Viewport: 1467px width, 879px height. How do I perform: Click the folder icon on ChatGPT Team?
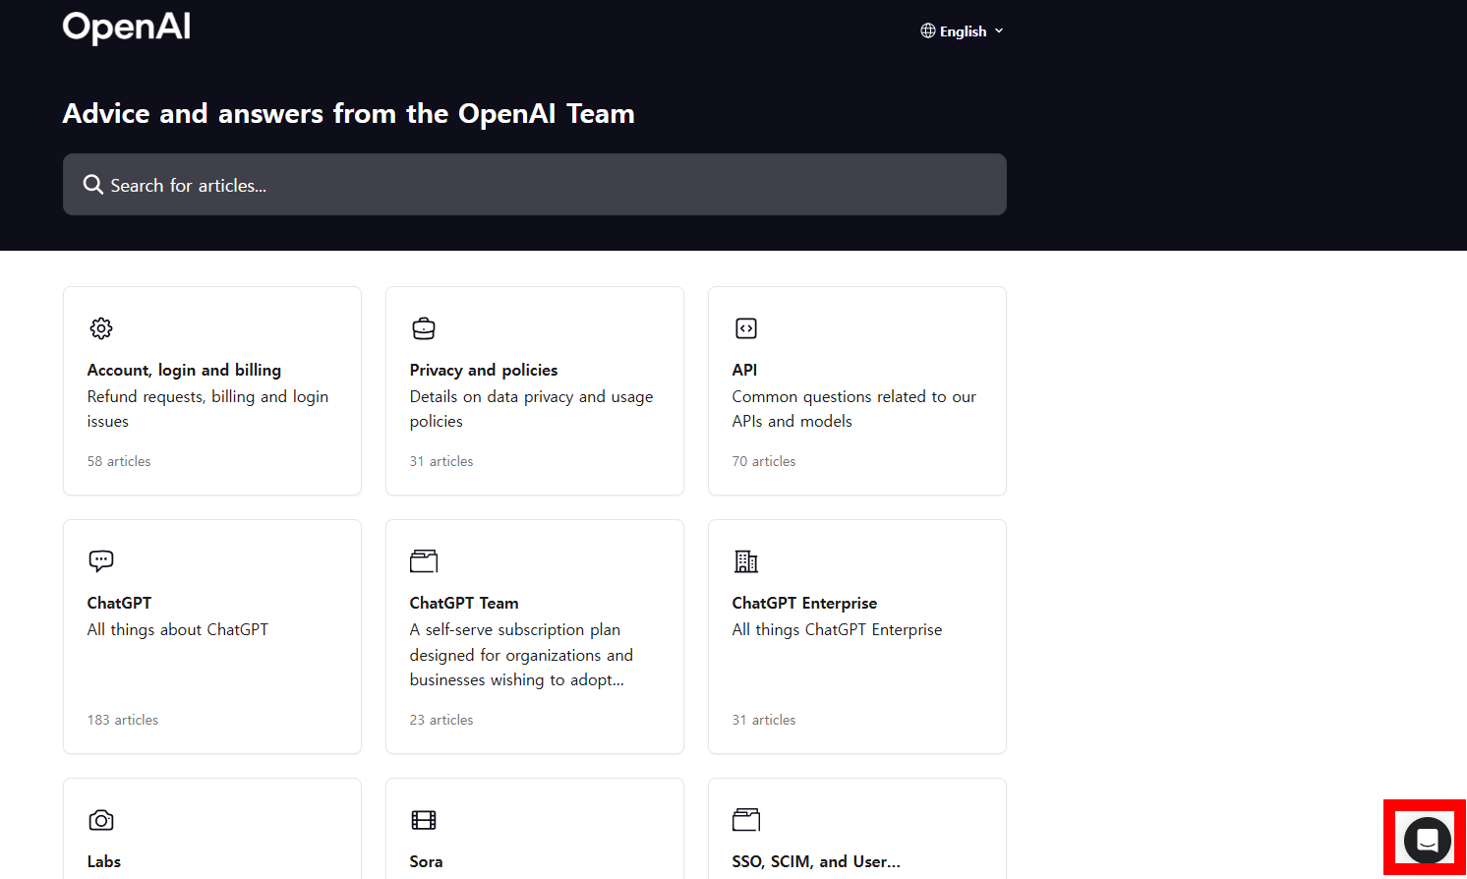(x=424, y=561)
